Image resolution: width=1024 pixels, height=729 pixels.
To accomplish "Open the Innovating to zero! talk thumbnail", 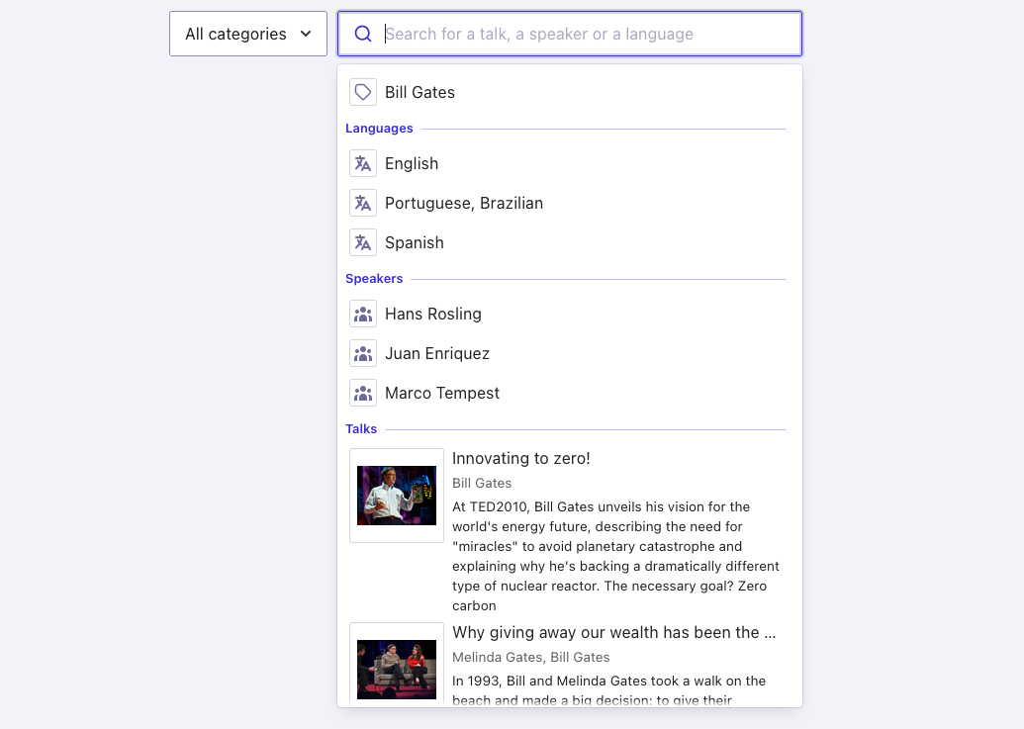I will click(x=397, y=496).
